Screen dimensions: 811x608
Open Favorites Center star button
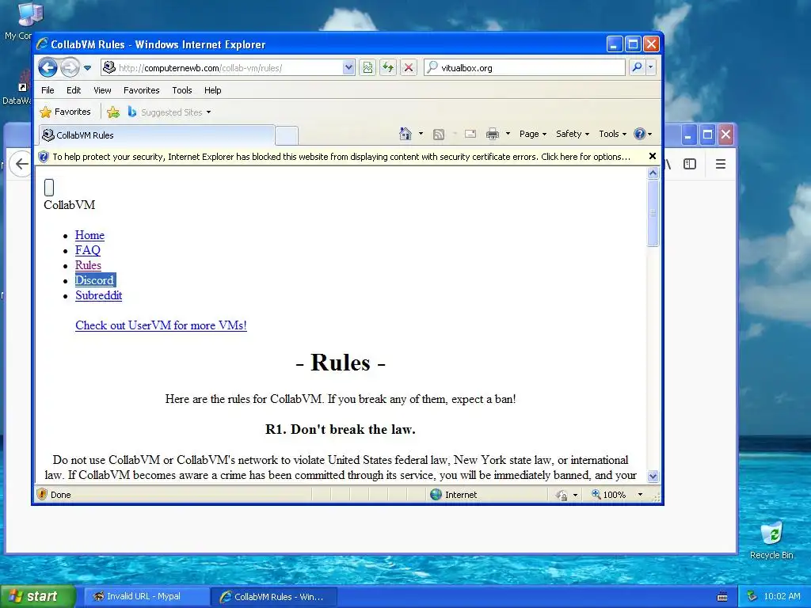pyautogui.click(x=66, y=112)
